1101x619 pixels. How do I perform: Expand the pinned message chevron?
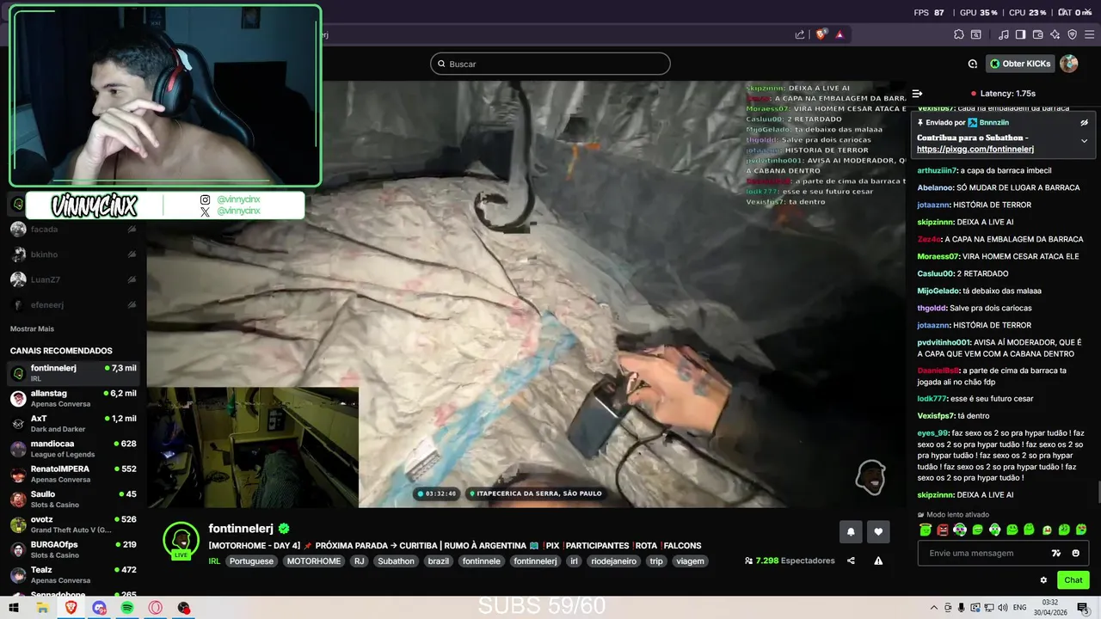(x=1085, y=141)
